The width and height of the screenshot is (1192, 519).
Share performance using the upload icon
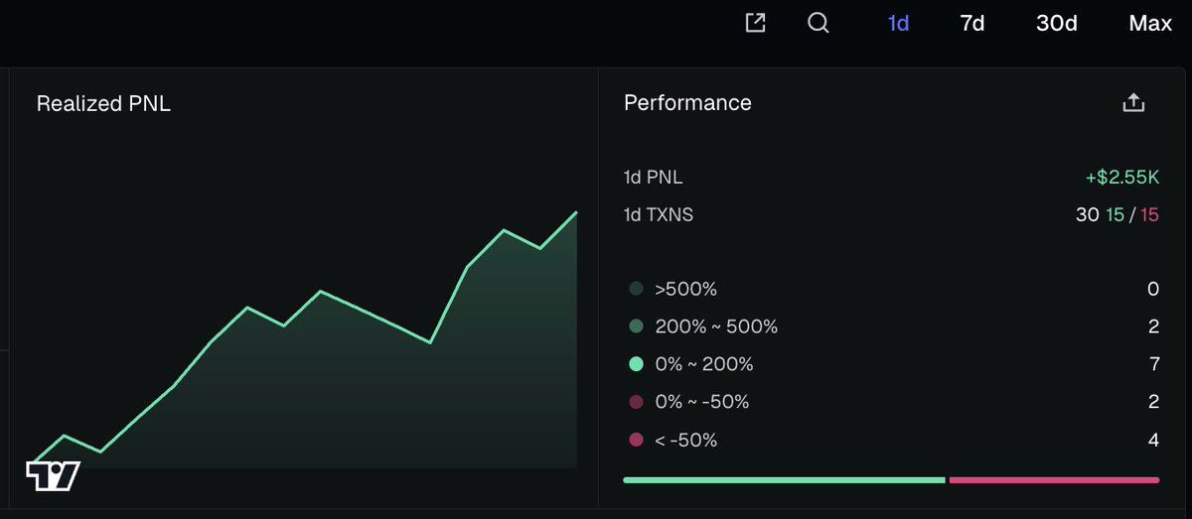1133,102
